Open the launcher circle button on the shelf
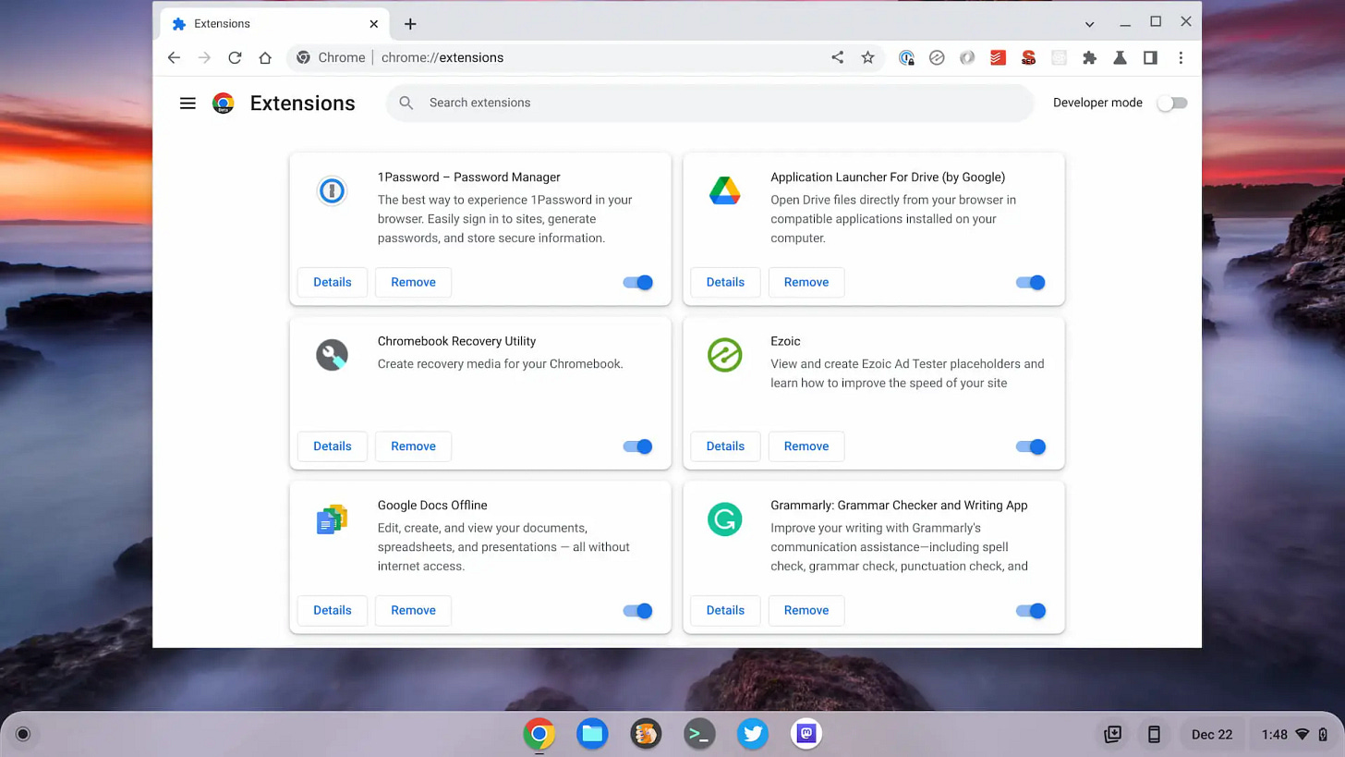Image resolution: width=1345 pixels, height=757 pixels. pyautogui.click(x=23, y=734)
